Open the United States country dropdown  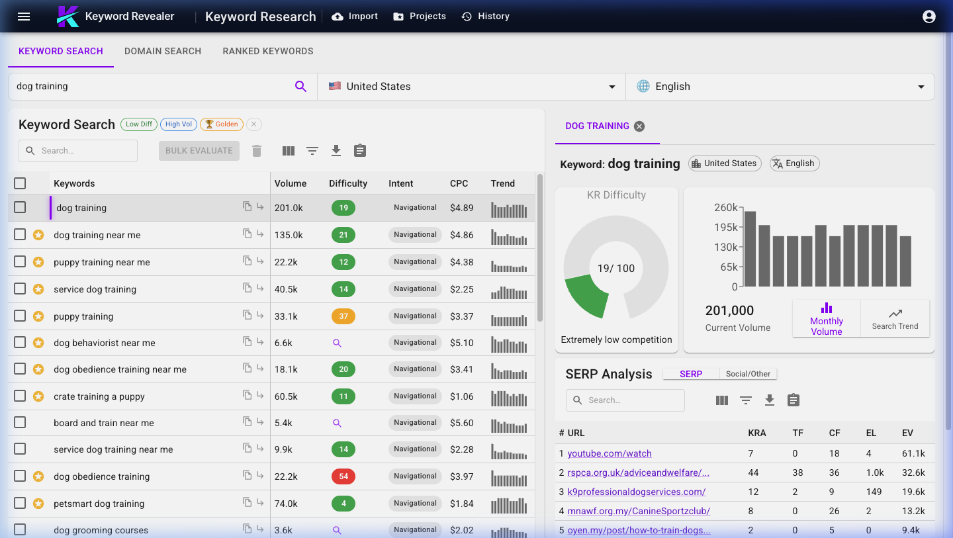[x=471, y=86]
